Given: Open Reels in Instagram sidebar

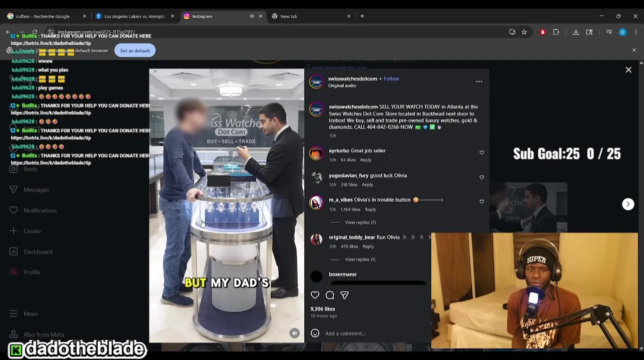Looking at the screenshot, I should tap(31, 169).
